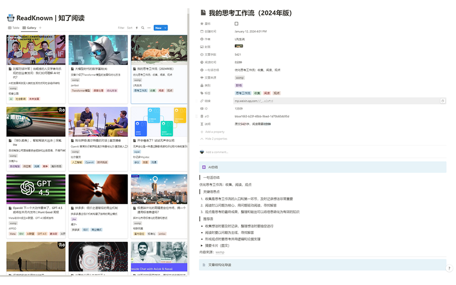Open the two men on yellow chairs card
456x285 pixels.
pyautogui.click(x=98, y=121)
